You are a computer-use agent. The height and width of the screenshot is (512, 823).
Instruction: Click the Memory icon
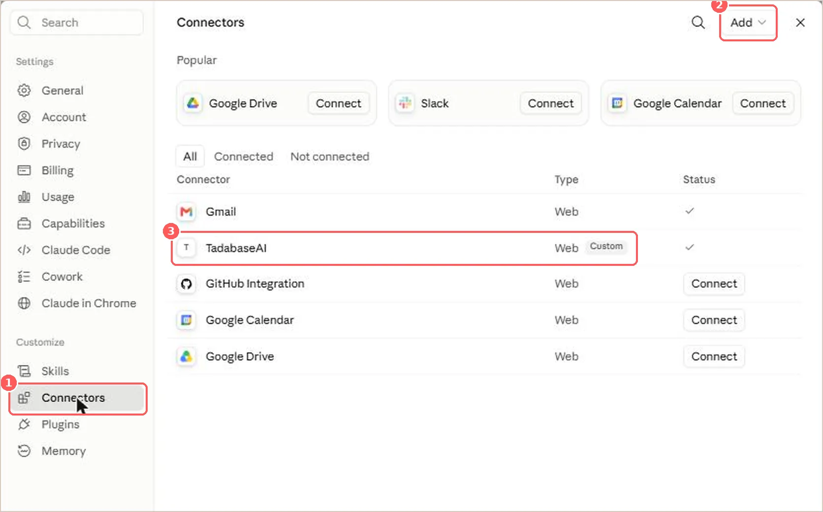[x=24, y=451]
